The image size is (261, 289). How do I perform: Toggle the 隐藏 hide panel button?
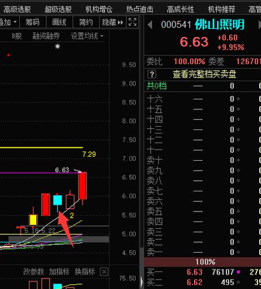(x=113, y=23)
